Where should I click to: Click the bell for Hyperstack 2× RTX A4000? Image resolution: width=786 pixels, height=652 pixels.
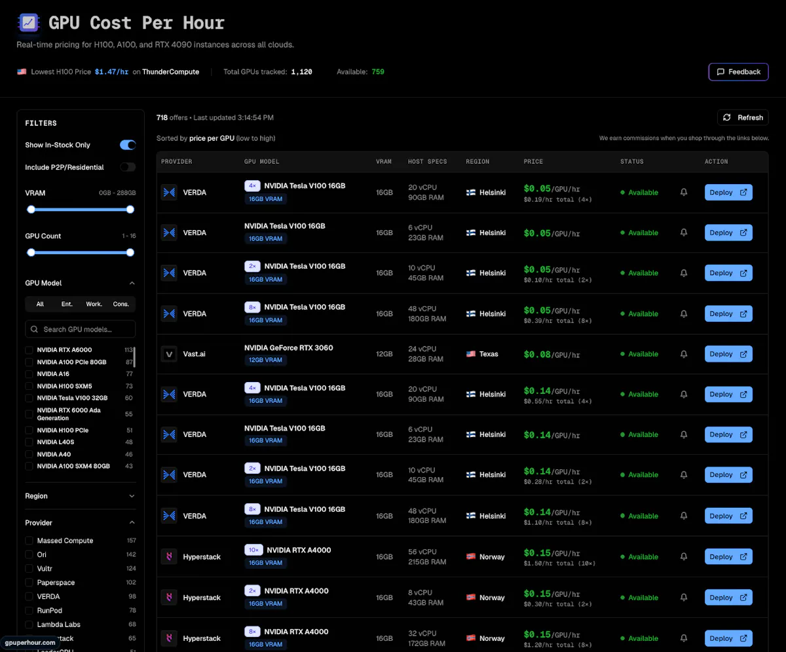[x=684, y=598]
